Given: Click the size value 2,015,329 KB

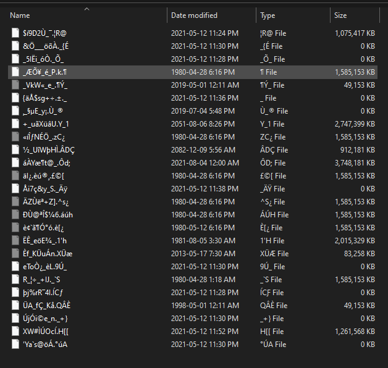Looking at the screenshot, I should [x=355, y=241].
